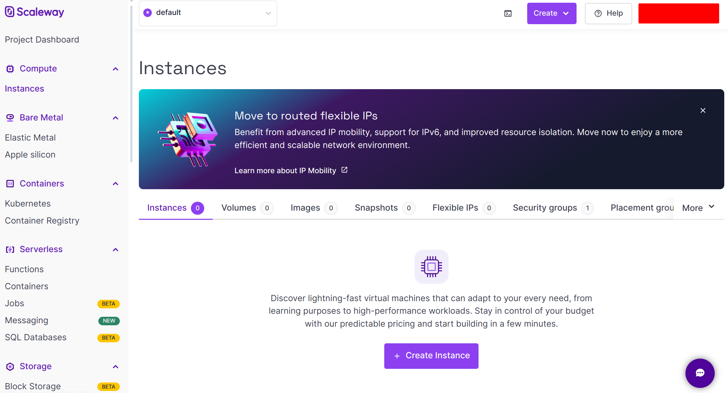
Task: Switch to the Instances tab
Action: click(x=176, y=208)
